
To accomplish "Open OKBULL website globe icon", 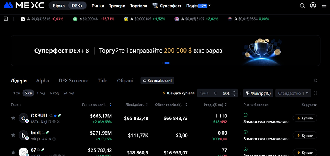I will (x=54, y=122).
